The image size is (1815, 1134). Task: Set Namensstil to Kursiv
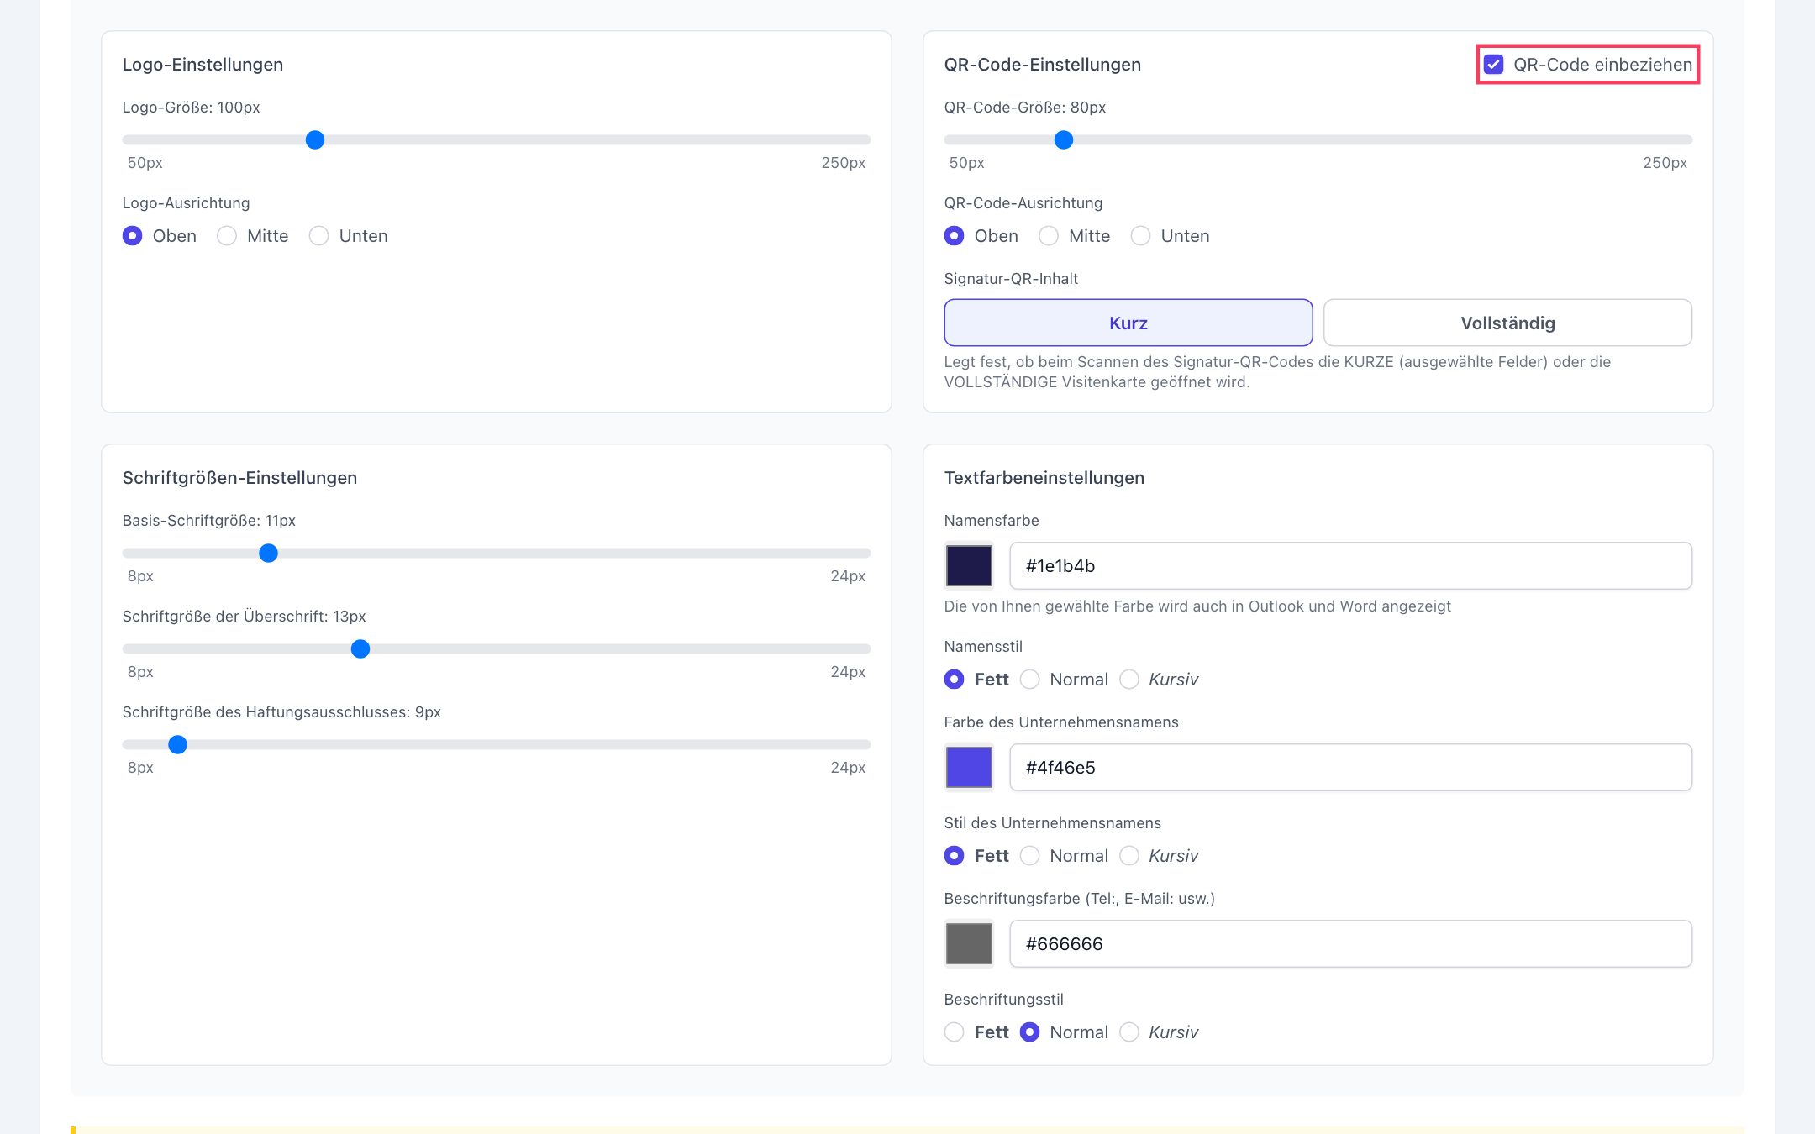click(1129, 680)
